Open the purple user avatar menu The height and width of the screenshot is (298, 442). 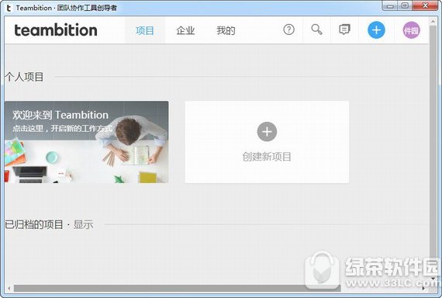pos(411,30)
